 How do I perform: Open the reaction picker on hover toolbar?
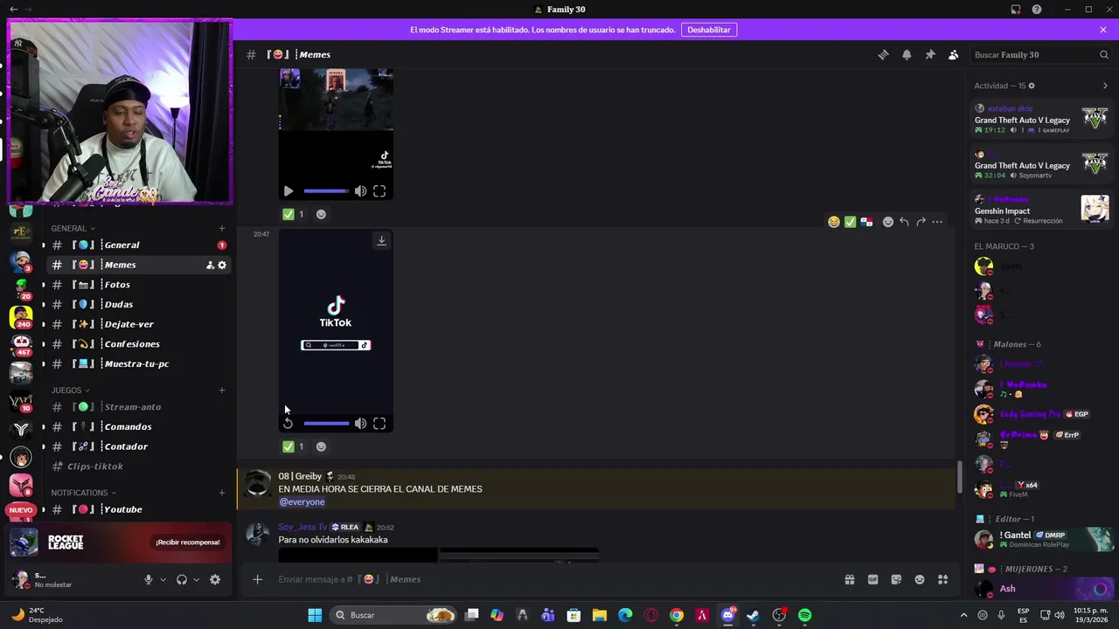[x=888, y=222]
